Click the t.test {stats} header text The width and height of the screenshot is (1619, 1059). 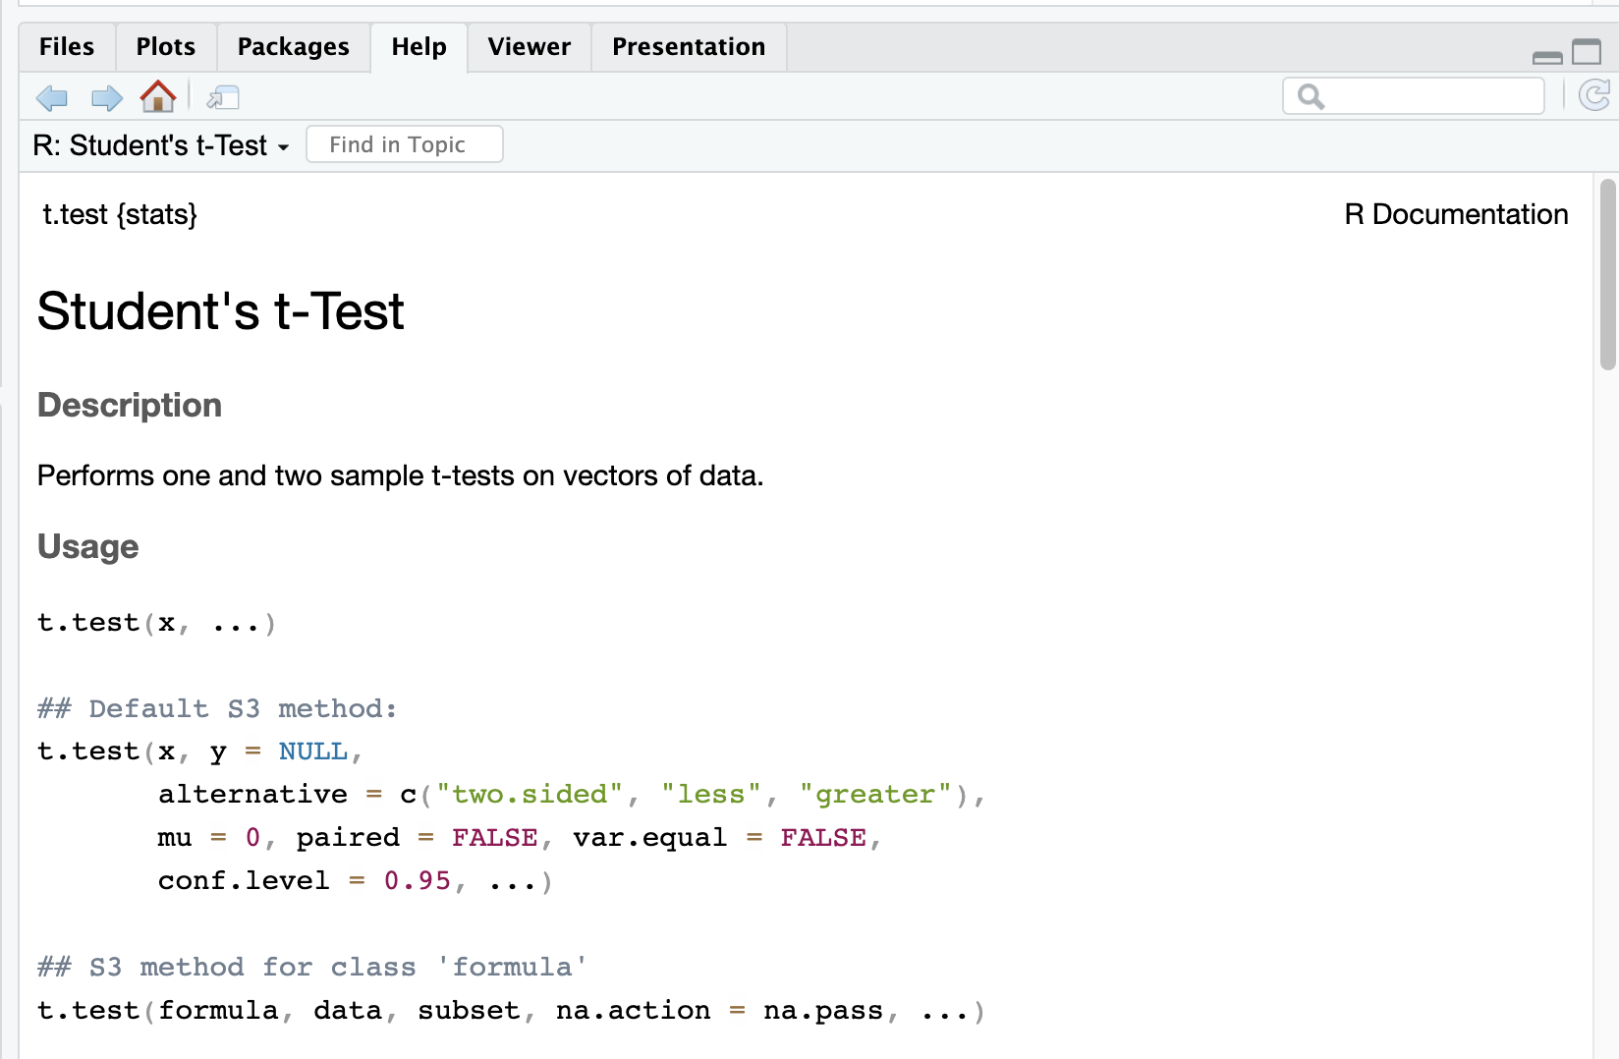click(x=119, y=214)
